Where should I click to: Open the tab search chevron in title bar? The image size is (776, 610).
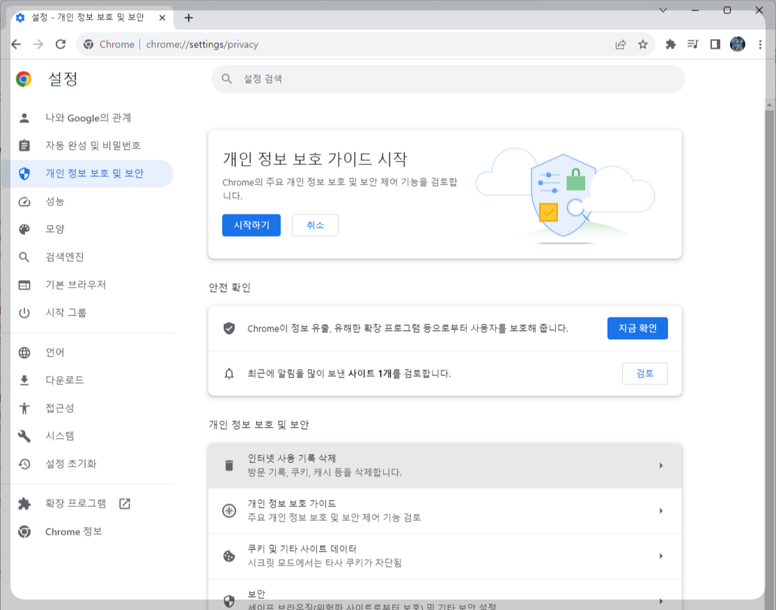click(663, 10)
